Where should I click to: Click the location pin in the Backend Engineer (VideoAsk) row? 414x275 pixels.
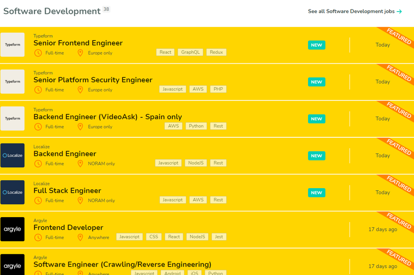pos(80,127)
